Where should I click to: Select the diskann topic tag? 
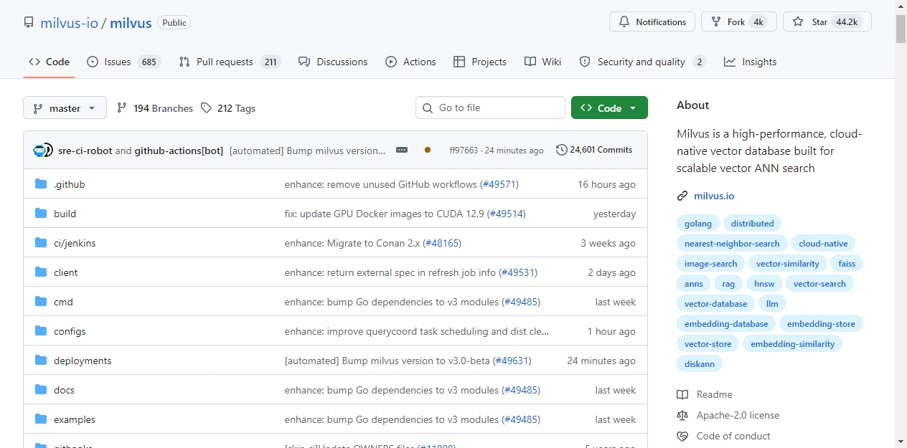(700, 364)
